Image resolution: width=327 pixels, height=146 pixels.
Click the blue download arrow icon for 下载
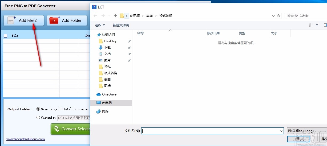coord(101,48)
